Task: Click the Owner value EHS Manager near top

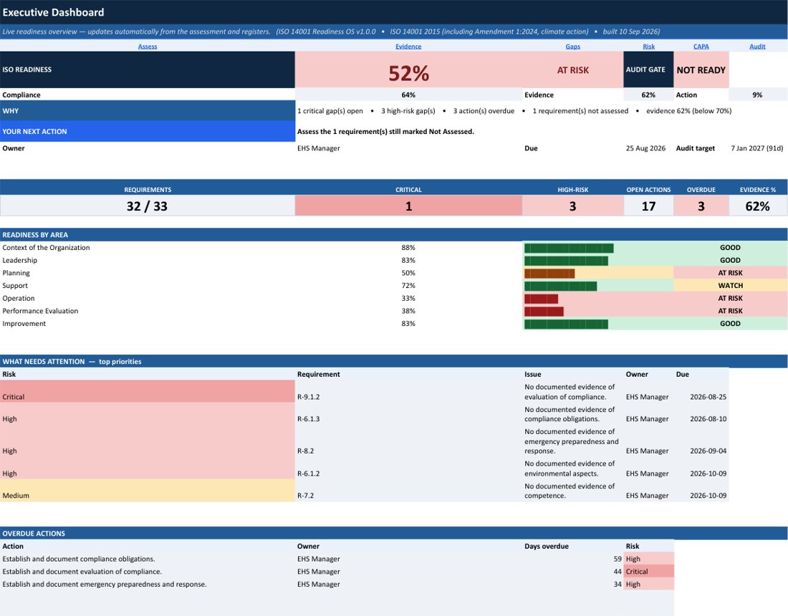Action: point(318,148)
